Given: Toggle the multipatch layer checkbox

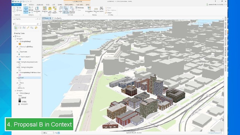Looking at the screenshot, I should (x=19, y=57).
